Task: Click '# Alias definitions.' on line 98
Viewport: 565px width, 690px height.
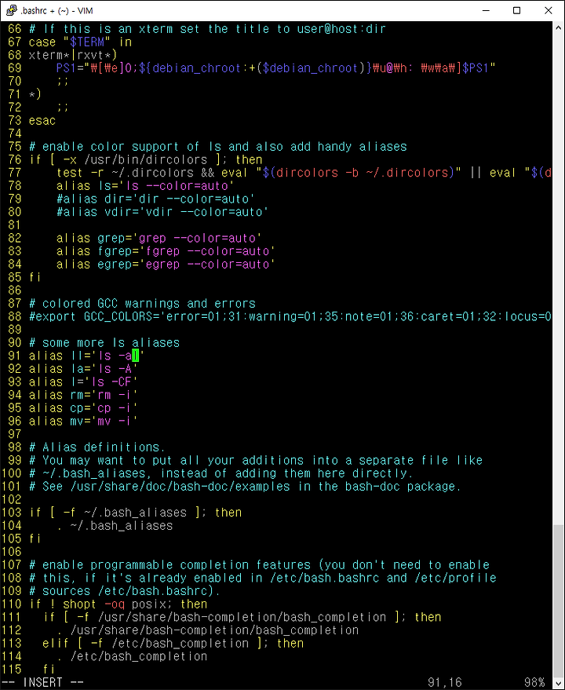Action: [97, 447]
